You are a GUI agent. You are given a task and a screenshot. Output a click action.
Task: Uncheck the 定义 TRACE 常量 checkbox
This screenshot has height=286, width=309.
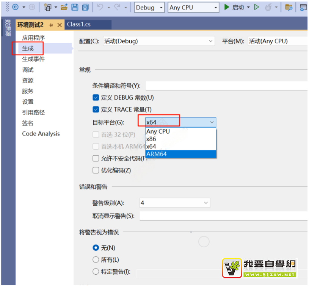[x=96, y=109]
